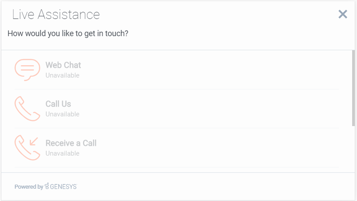Click the 'How would you like to get in touch?' prompt

point(68,33)
